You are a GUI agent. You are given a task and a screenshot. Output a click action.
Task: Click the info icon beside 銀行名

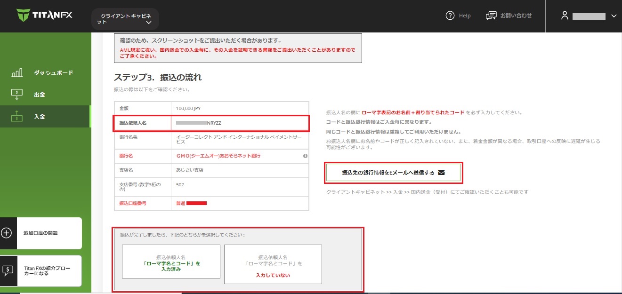[x=305, y=156]
